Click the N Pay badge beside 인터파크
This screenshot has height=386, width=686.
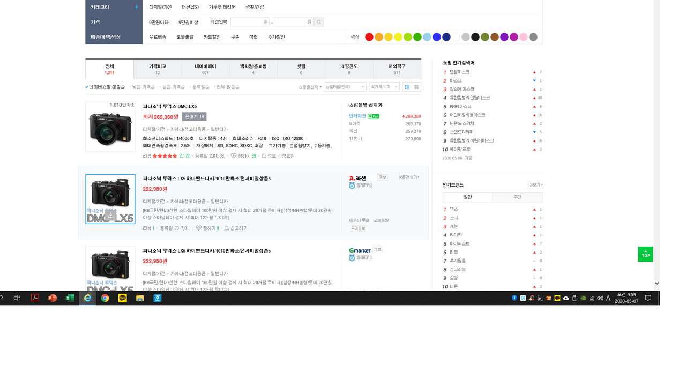click(374, 116)
